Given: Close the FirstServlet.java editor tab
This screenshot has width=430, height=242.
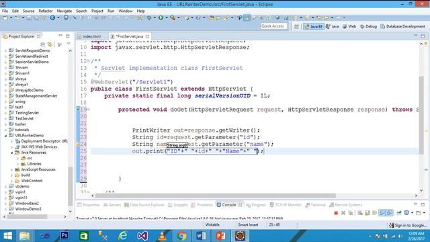Looking at the screenshot, I should coord(147,36).
